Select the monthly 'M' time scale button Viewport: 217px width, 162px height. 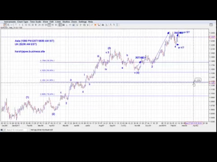point(56,25)
